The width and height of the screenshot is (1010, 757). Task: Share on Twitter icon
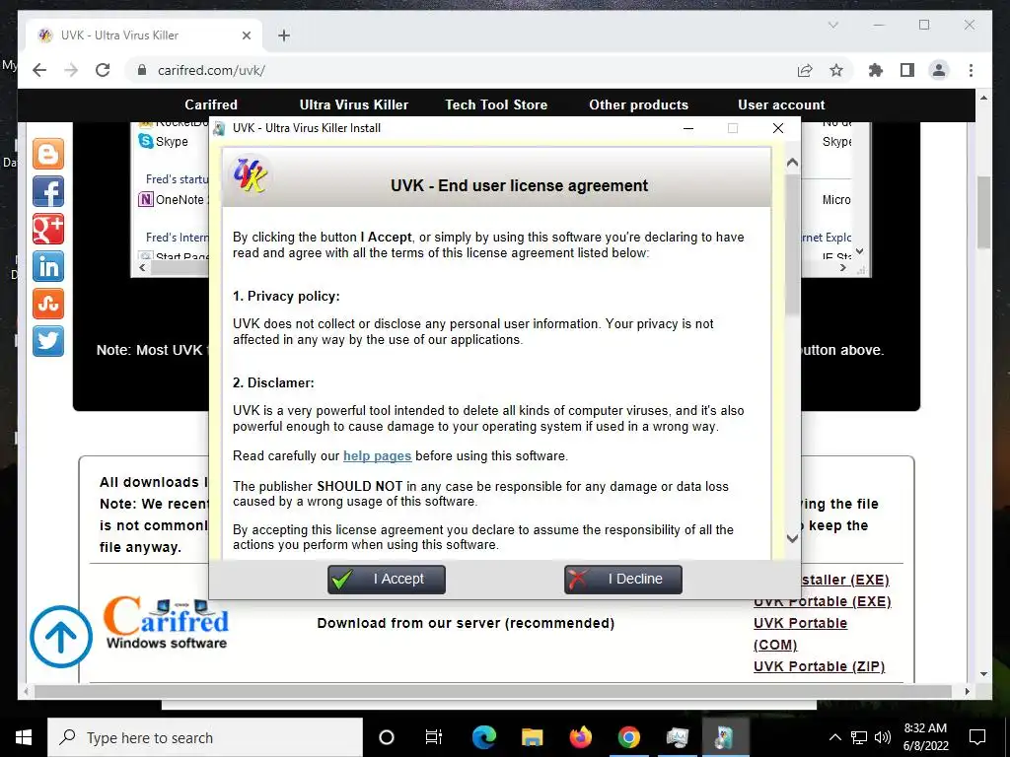(48, 341)
